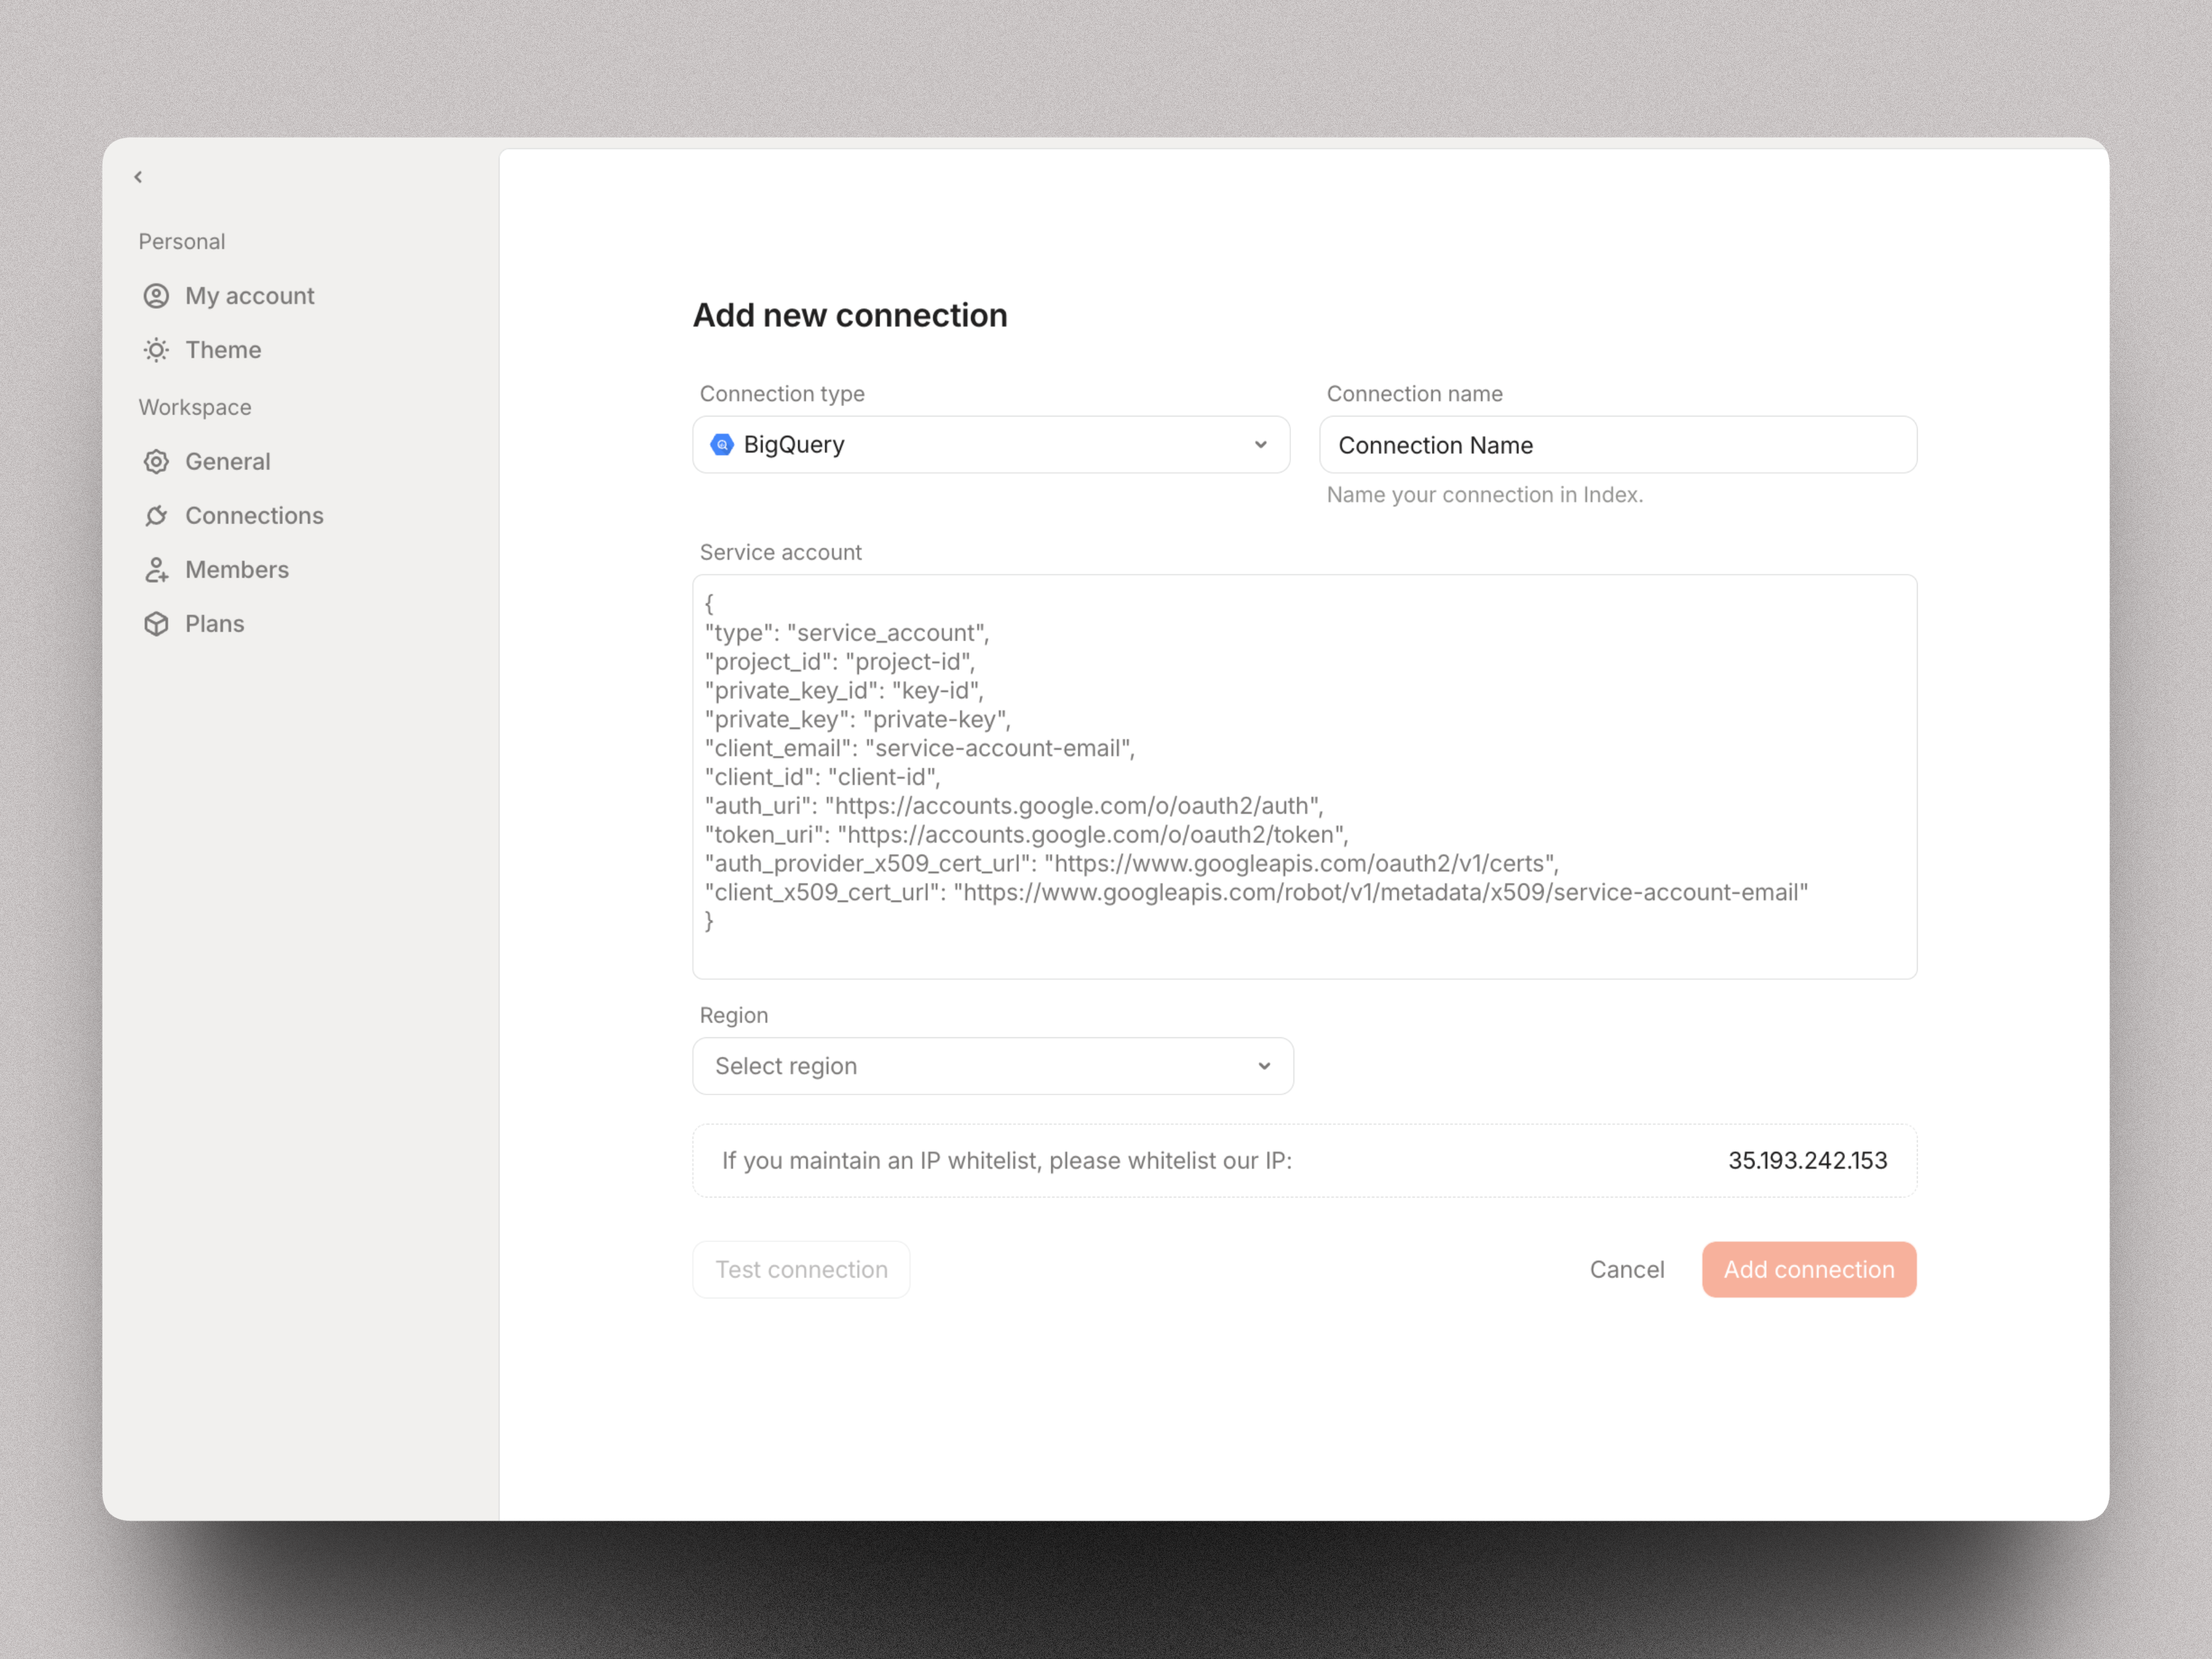Click the BigQuery logo in the type selector
Image resolution: width=2212 pixels, height=1659 pixels.
(721, 444)
